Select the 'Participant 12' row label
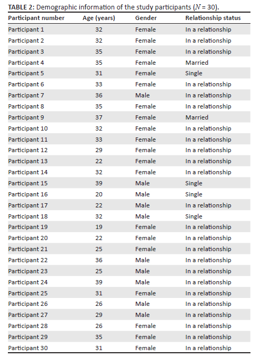261x358 pixels. [28, 150]
